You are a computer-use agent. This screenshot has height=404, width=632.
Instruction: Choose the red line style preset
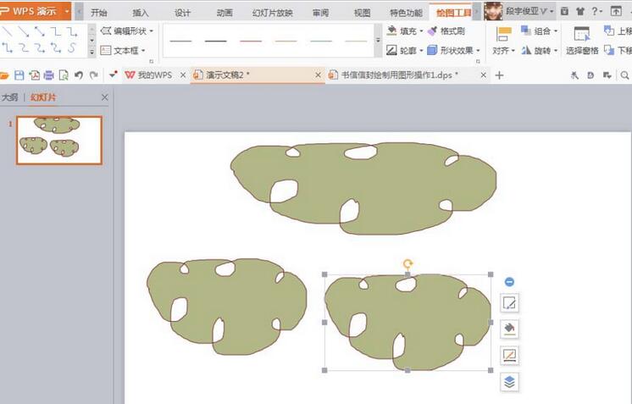[251, 42]
